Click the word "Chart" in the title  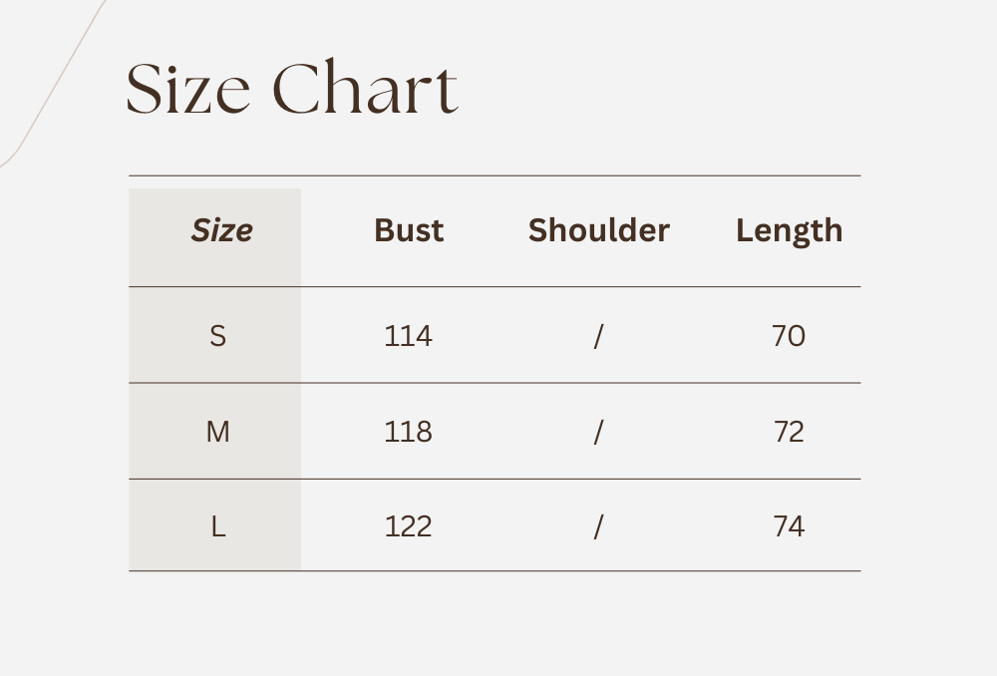click(x=365, y=90)
